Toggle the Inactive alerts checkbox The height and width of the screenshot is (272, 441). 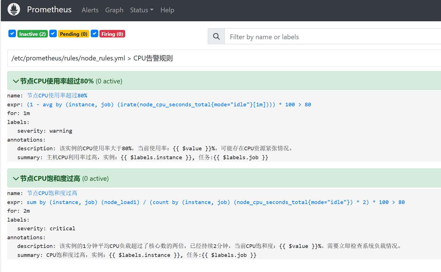point(12,34)
